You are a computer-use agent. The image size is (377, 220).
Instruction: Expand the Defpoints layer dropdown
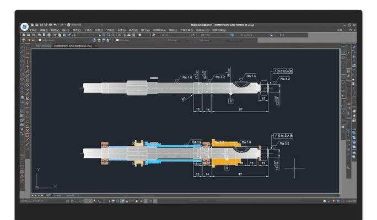click(65, 40)
